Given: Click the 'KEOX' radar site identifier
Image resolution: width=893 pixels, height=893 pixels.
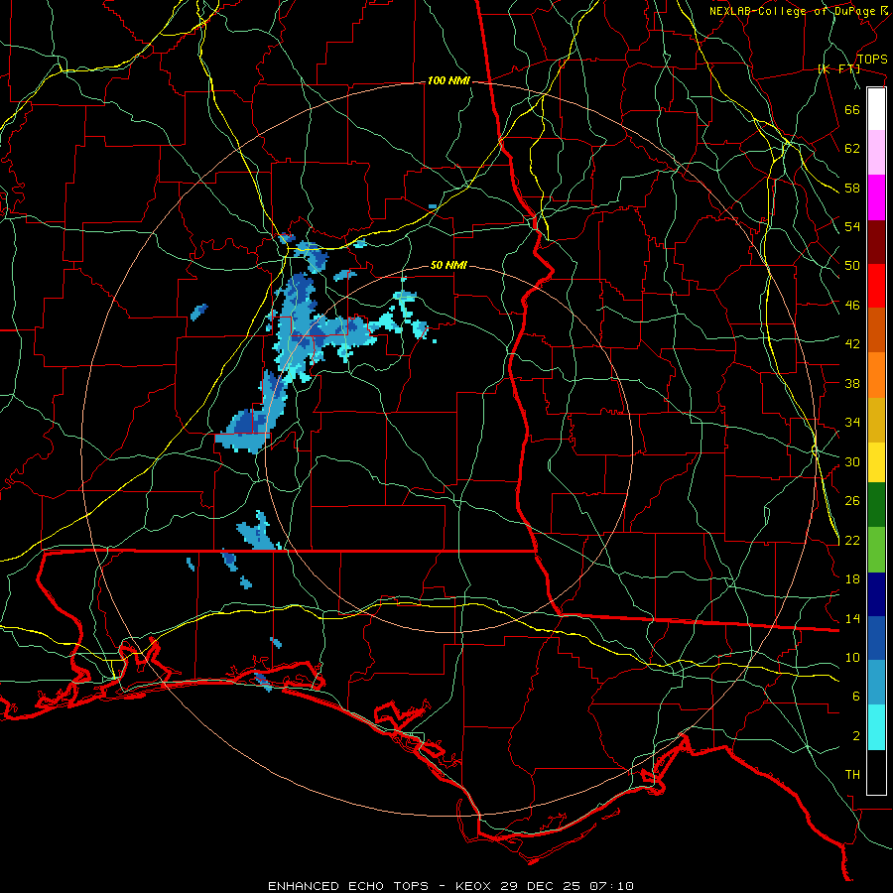Looking at the screenshot, I should (472, 886).
